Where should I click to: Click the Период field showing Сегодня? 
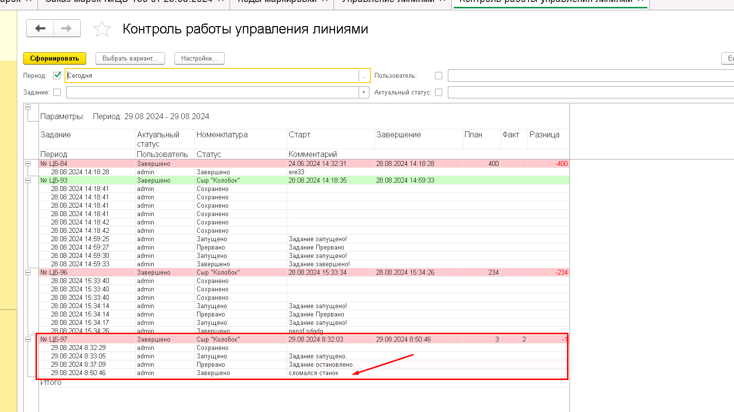pyautogui.click(x=212, y=76)
